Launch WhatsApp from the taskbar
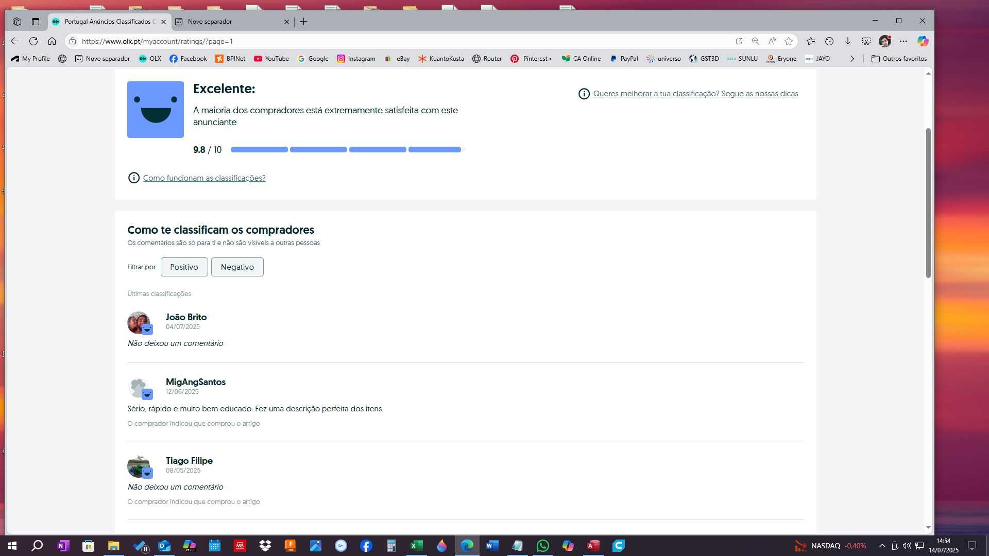989x556 pixels. (x=543, y=546)
